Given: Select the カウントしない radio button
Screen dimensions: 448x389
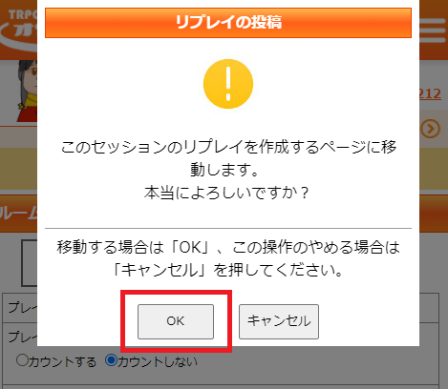Looking at the screenshot, I should [x=111, y=360].
